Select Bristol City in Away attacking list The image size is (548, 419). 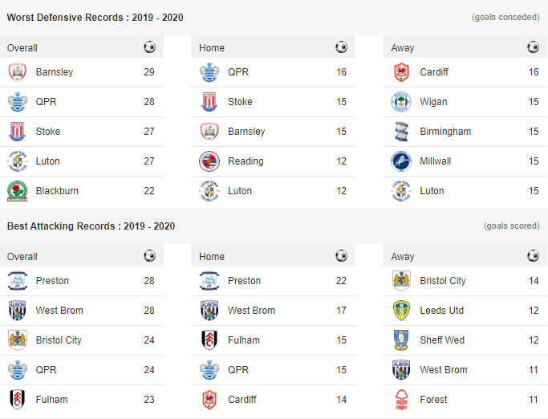point(442,281)
